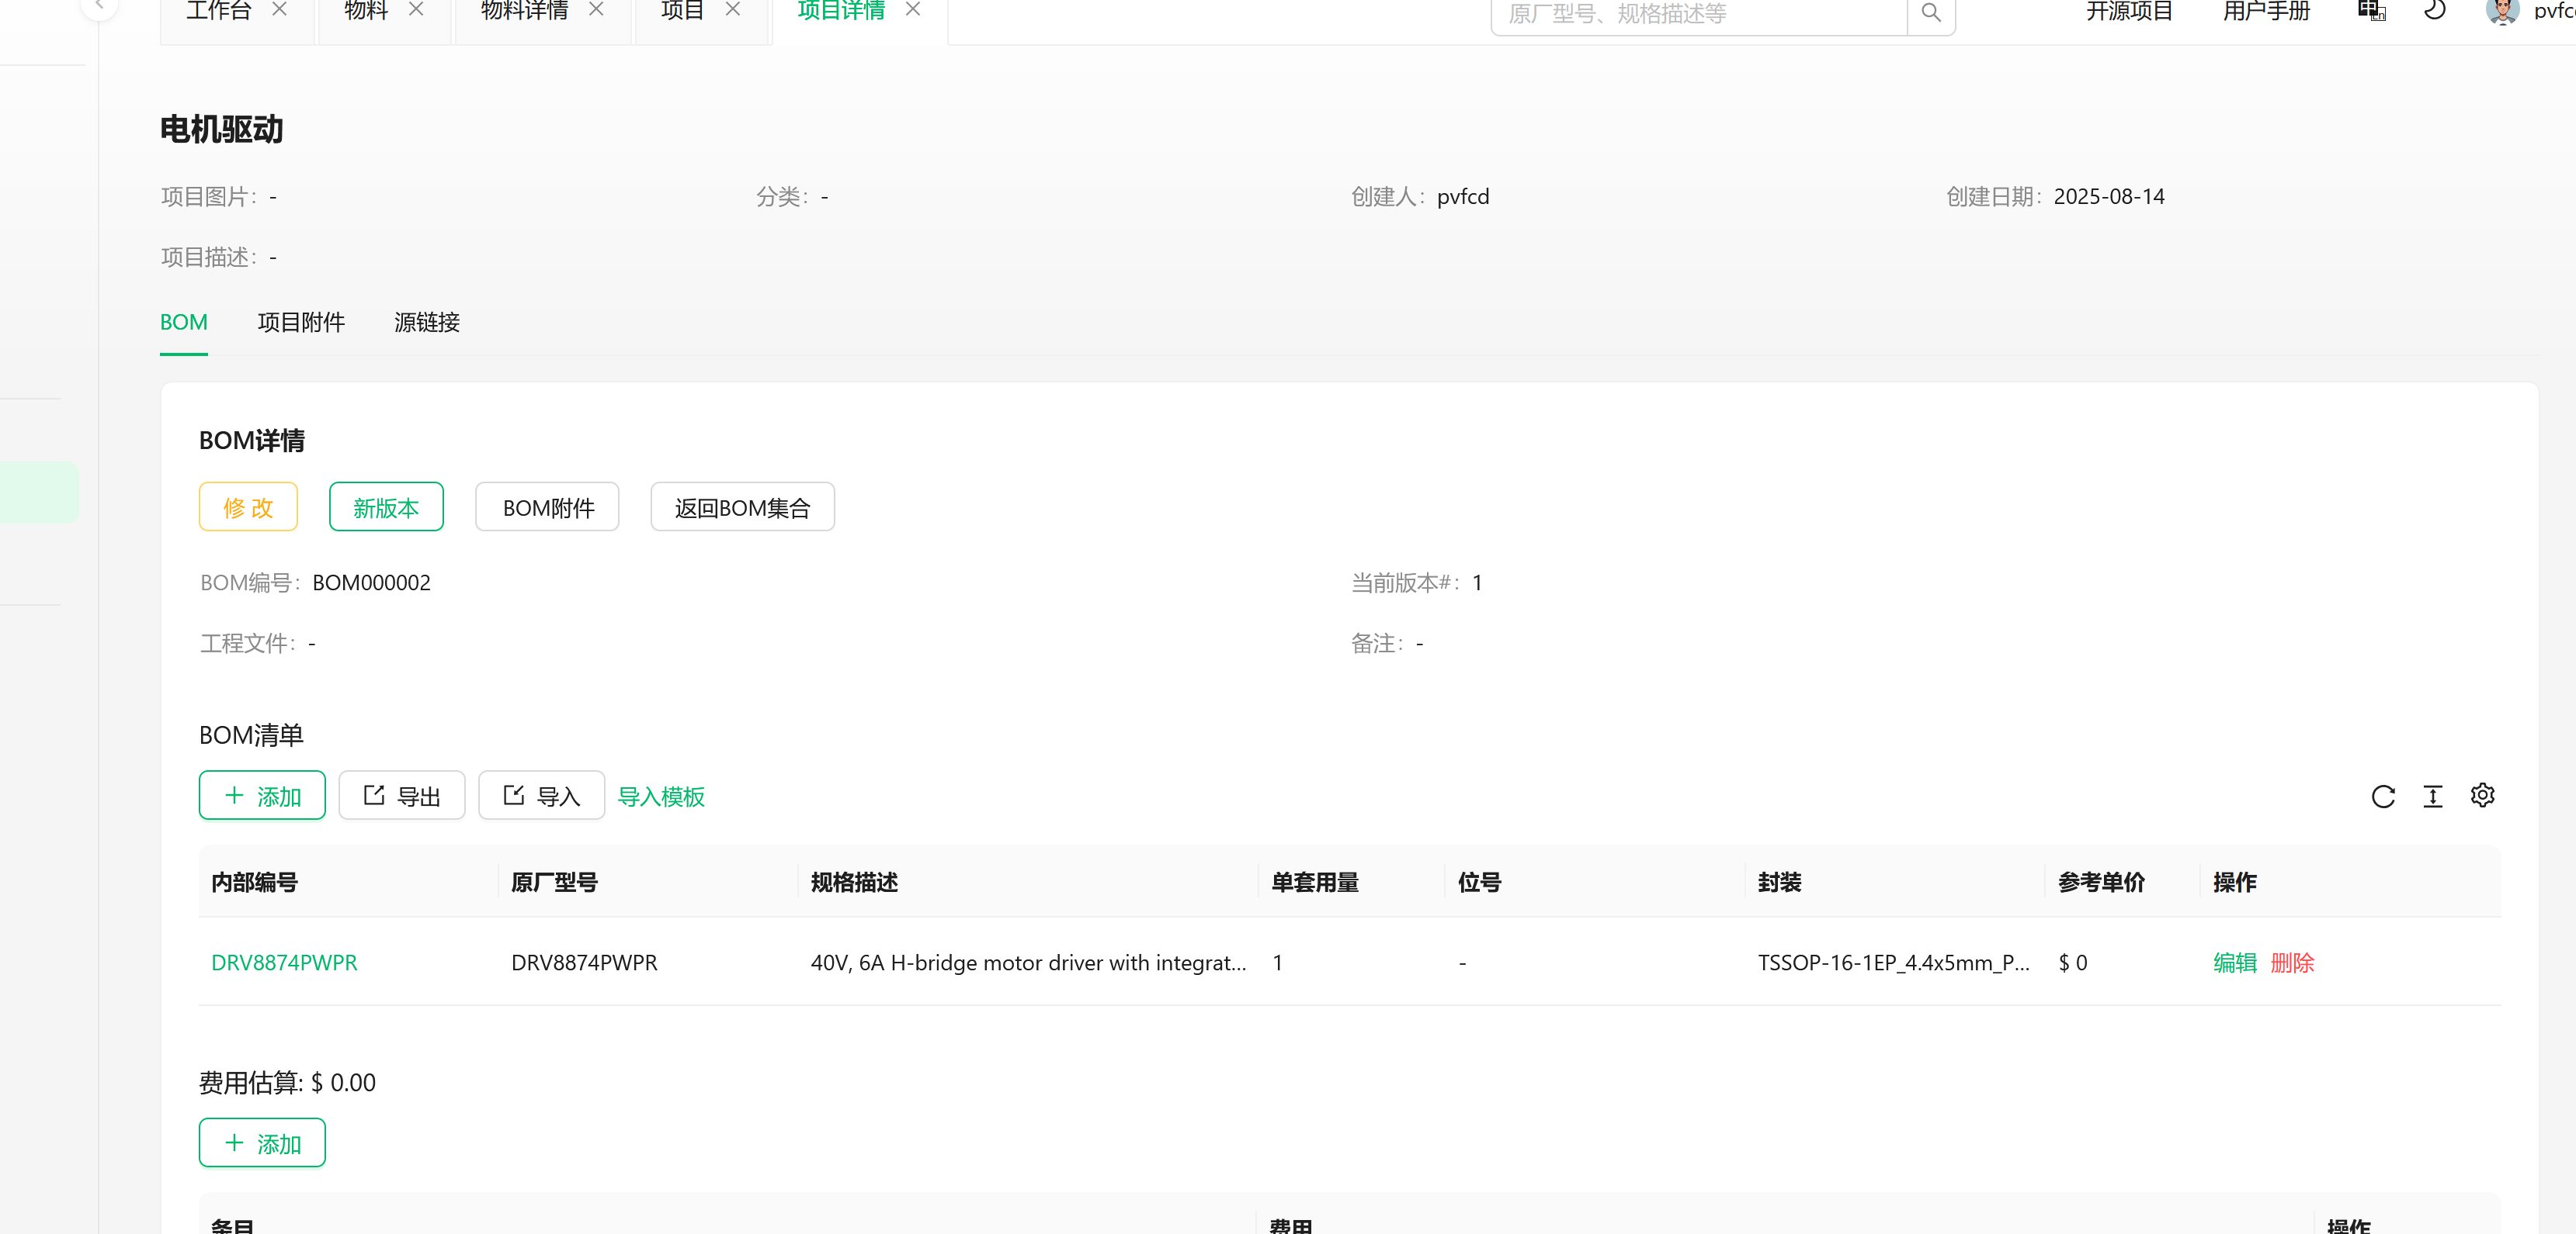The image size is (2576, 1234).
Task: Switch to the 项目 tab
Action: [x=682, y=11]
